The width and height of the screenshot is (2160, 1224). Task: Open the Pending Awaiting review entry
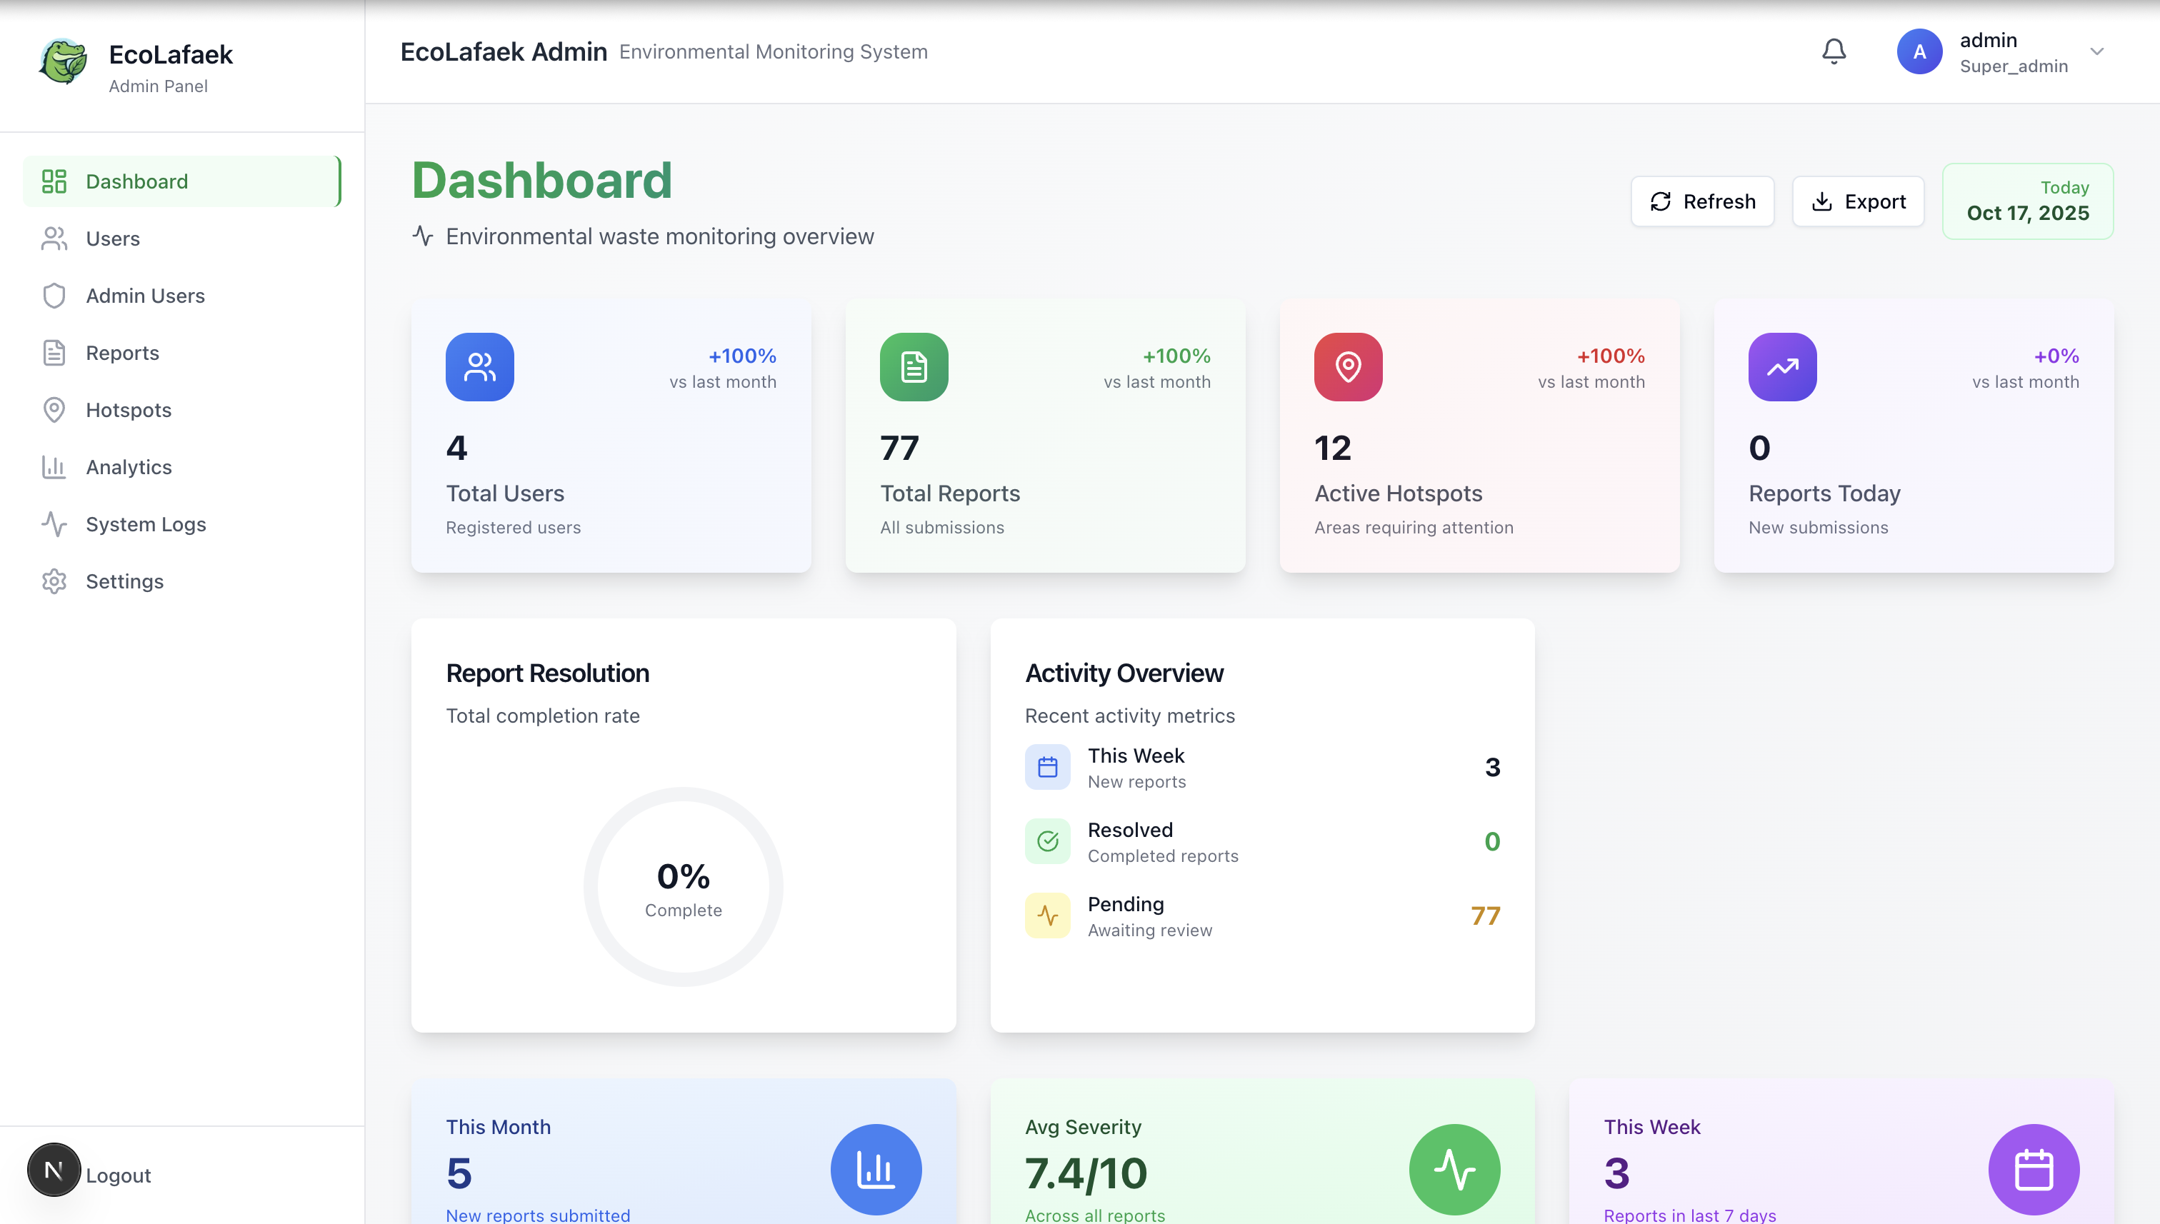(1261, 915)
